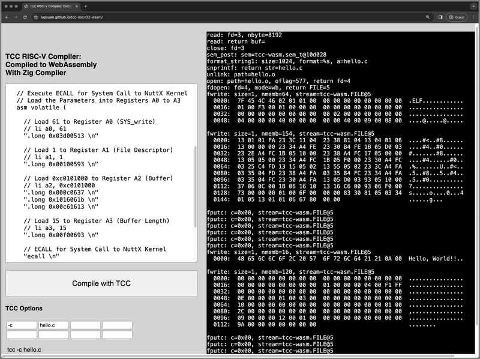Reload the TCC compiler page
Image resolution: width=480 pixels, height=359 pixels.
coord(25,17)
